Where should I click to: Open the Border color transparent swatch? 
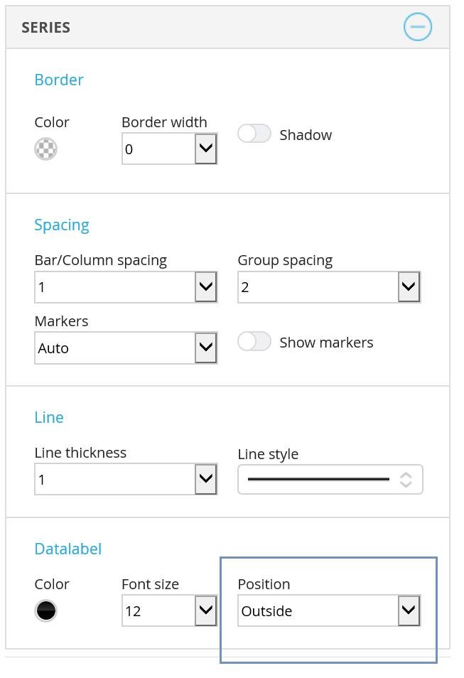click(45, 149)
